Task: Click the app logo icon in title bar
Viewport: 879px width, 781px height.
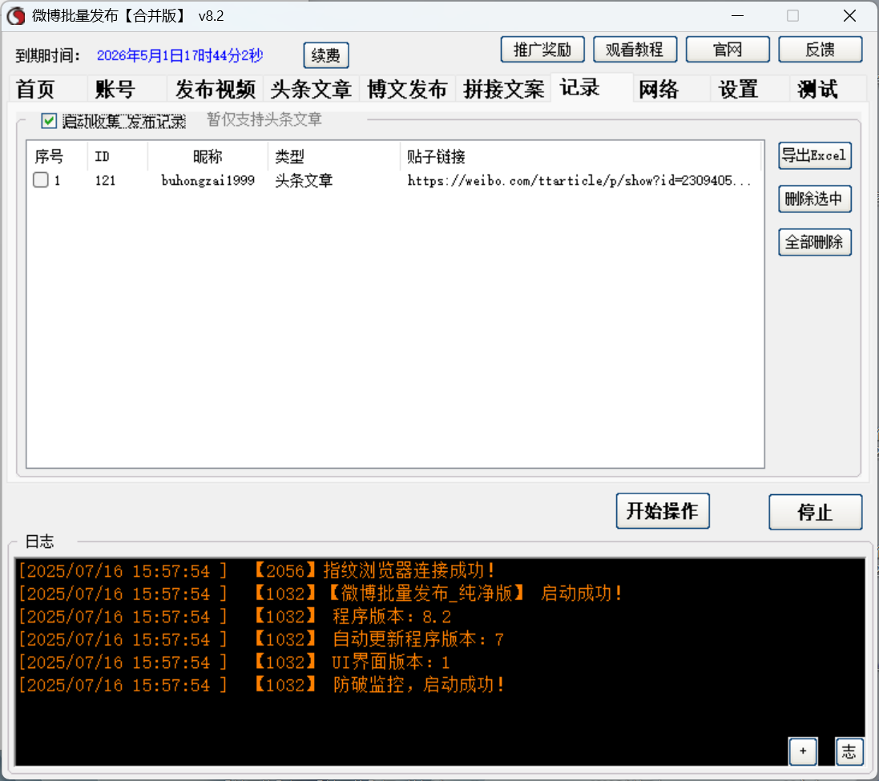Action: point(16,16)
